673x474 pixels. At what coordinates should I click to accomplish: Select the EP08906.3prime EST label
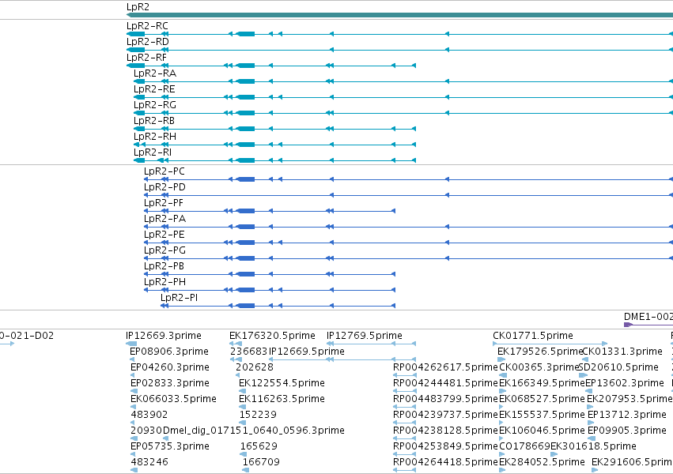pyautogui.click(x=169, y=352)
